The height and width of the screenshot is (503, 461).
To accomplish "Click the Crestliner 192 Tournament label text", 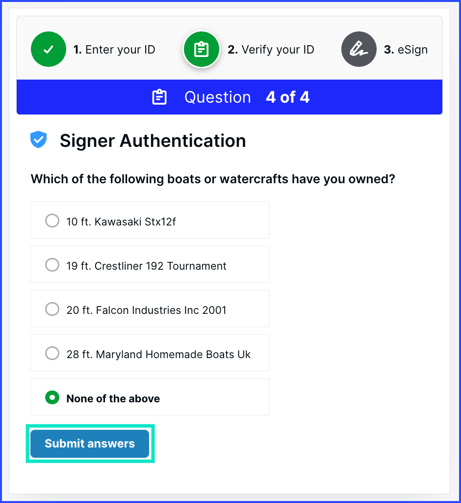I will pos(147,266).
